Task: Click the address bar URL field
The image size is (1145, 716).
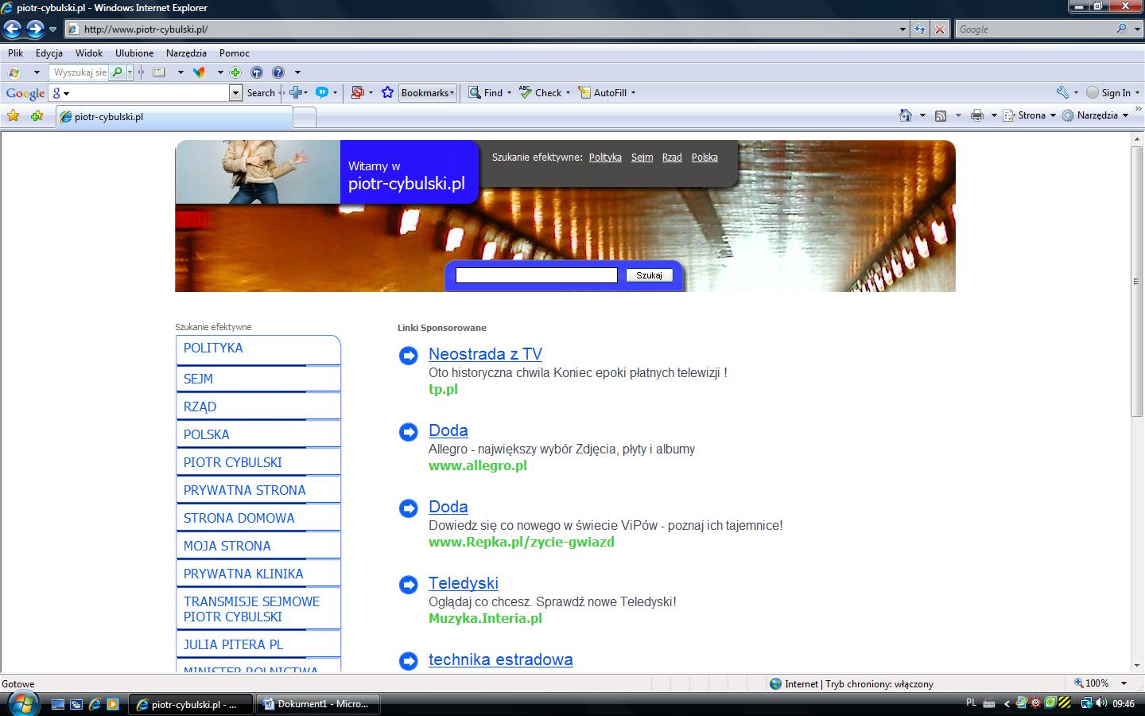Action: click(481, 29)
